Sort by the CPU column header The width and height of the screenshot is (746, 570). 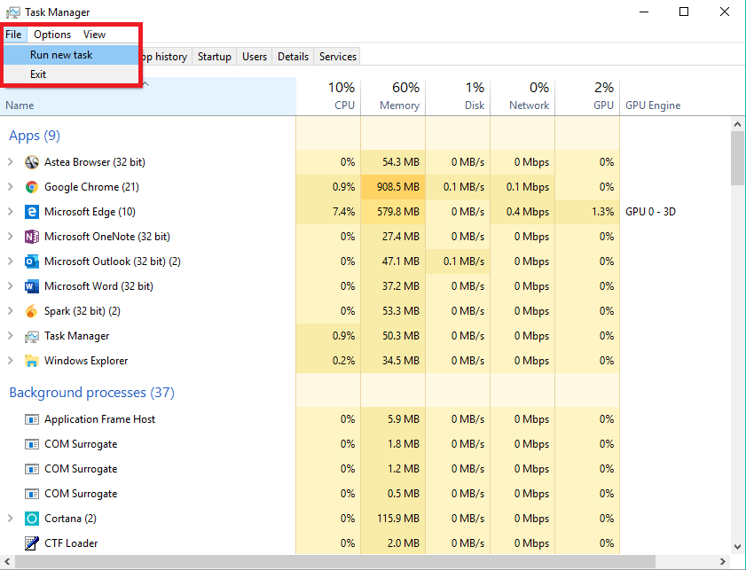pyautogui.click(x=328, y=97)
